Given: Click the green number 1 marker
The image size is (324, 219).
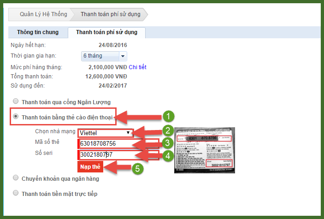Looking at the screenshot, I should [x=169, y=116].
